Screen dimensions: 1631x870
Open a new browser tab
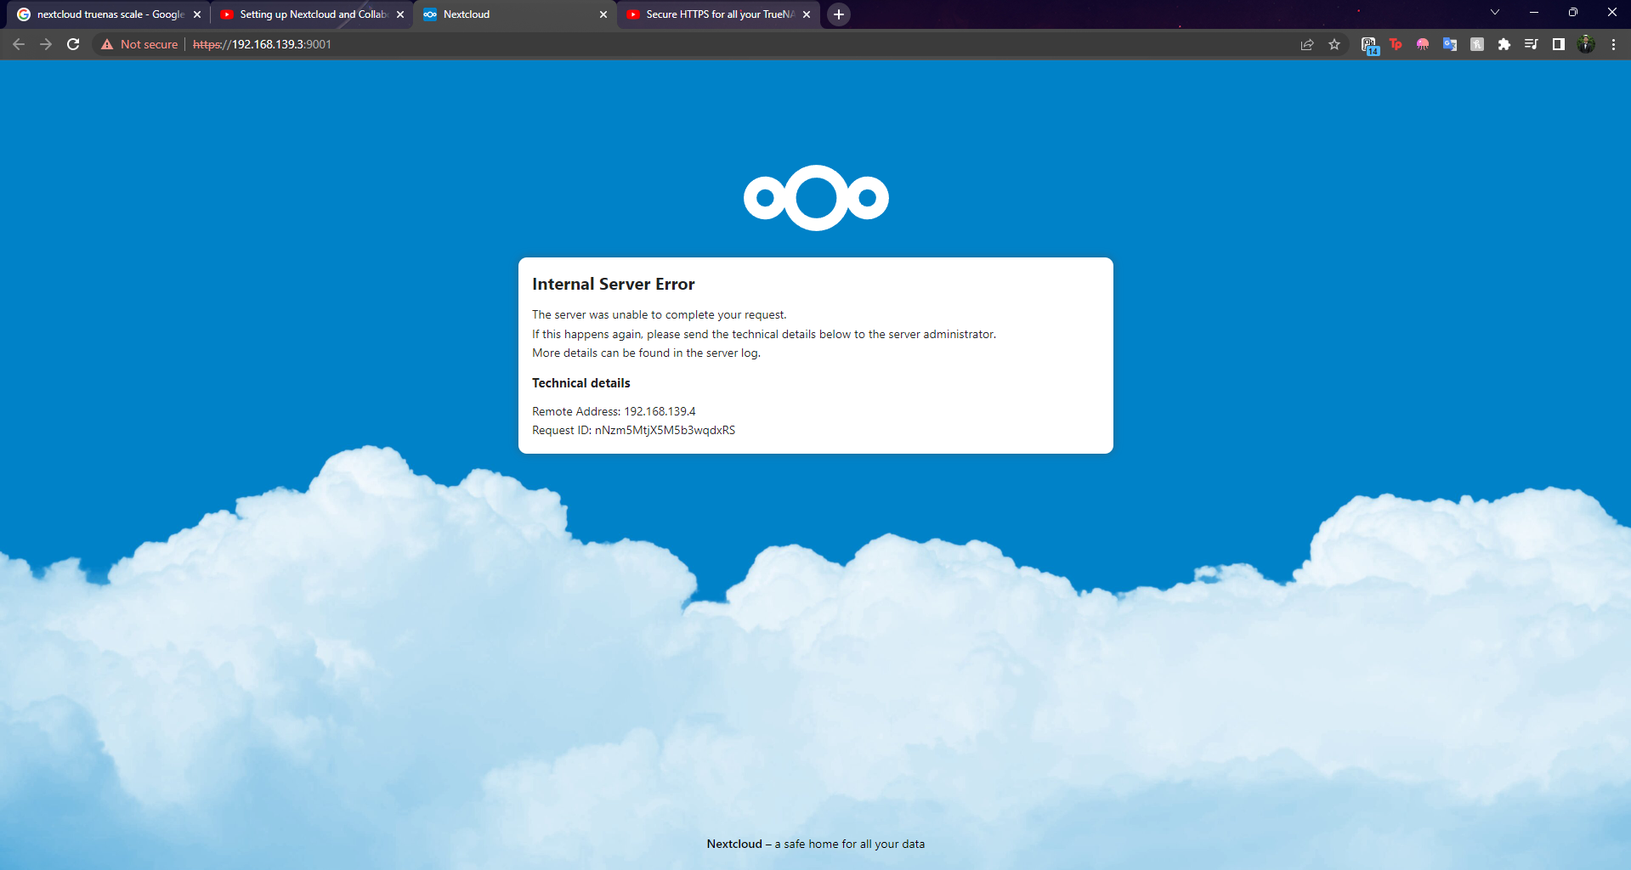[839, 14]
